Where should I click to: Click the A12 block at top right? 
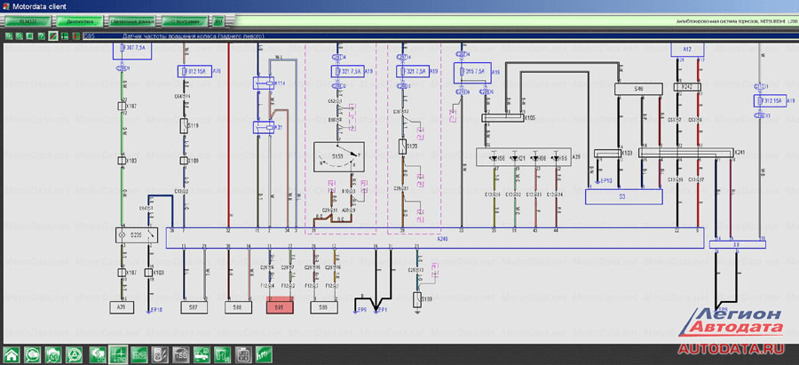click(x=687, y=50)
